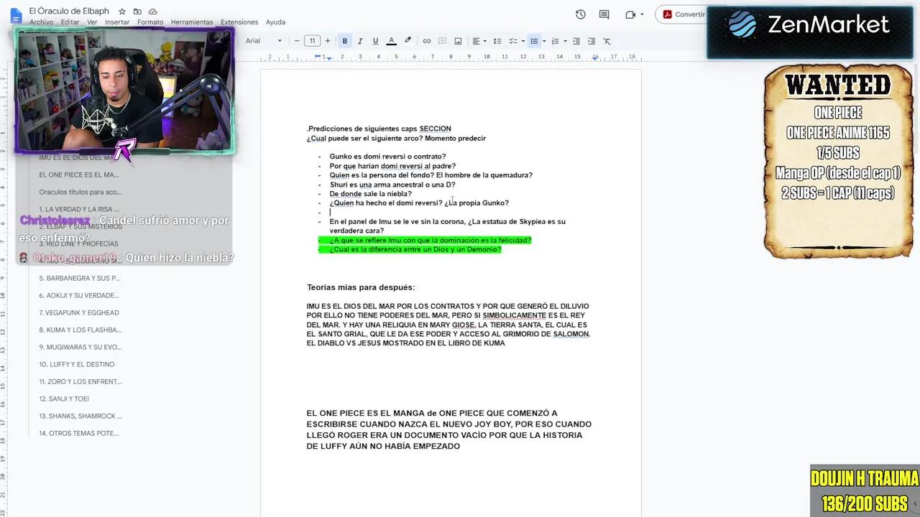920x517 pixels.
Task: Select outline heading LUFFY Y EL DESTINO
Action: (x=77, y=364)
